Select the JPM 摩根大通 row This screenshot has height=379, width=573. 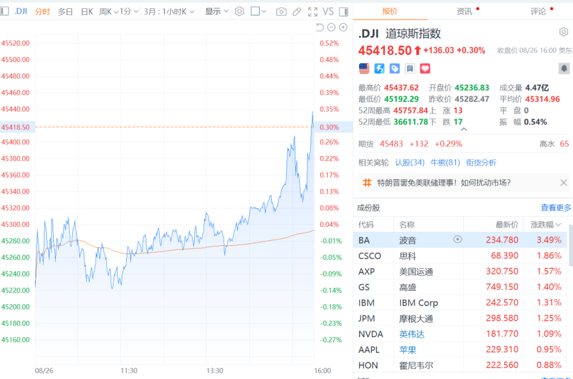(x=460, y=318)
